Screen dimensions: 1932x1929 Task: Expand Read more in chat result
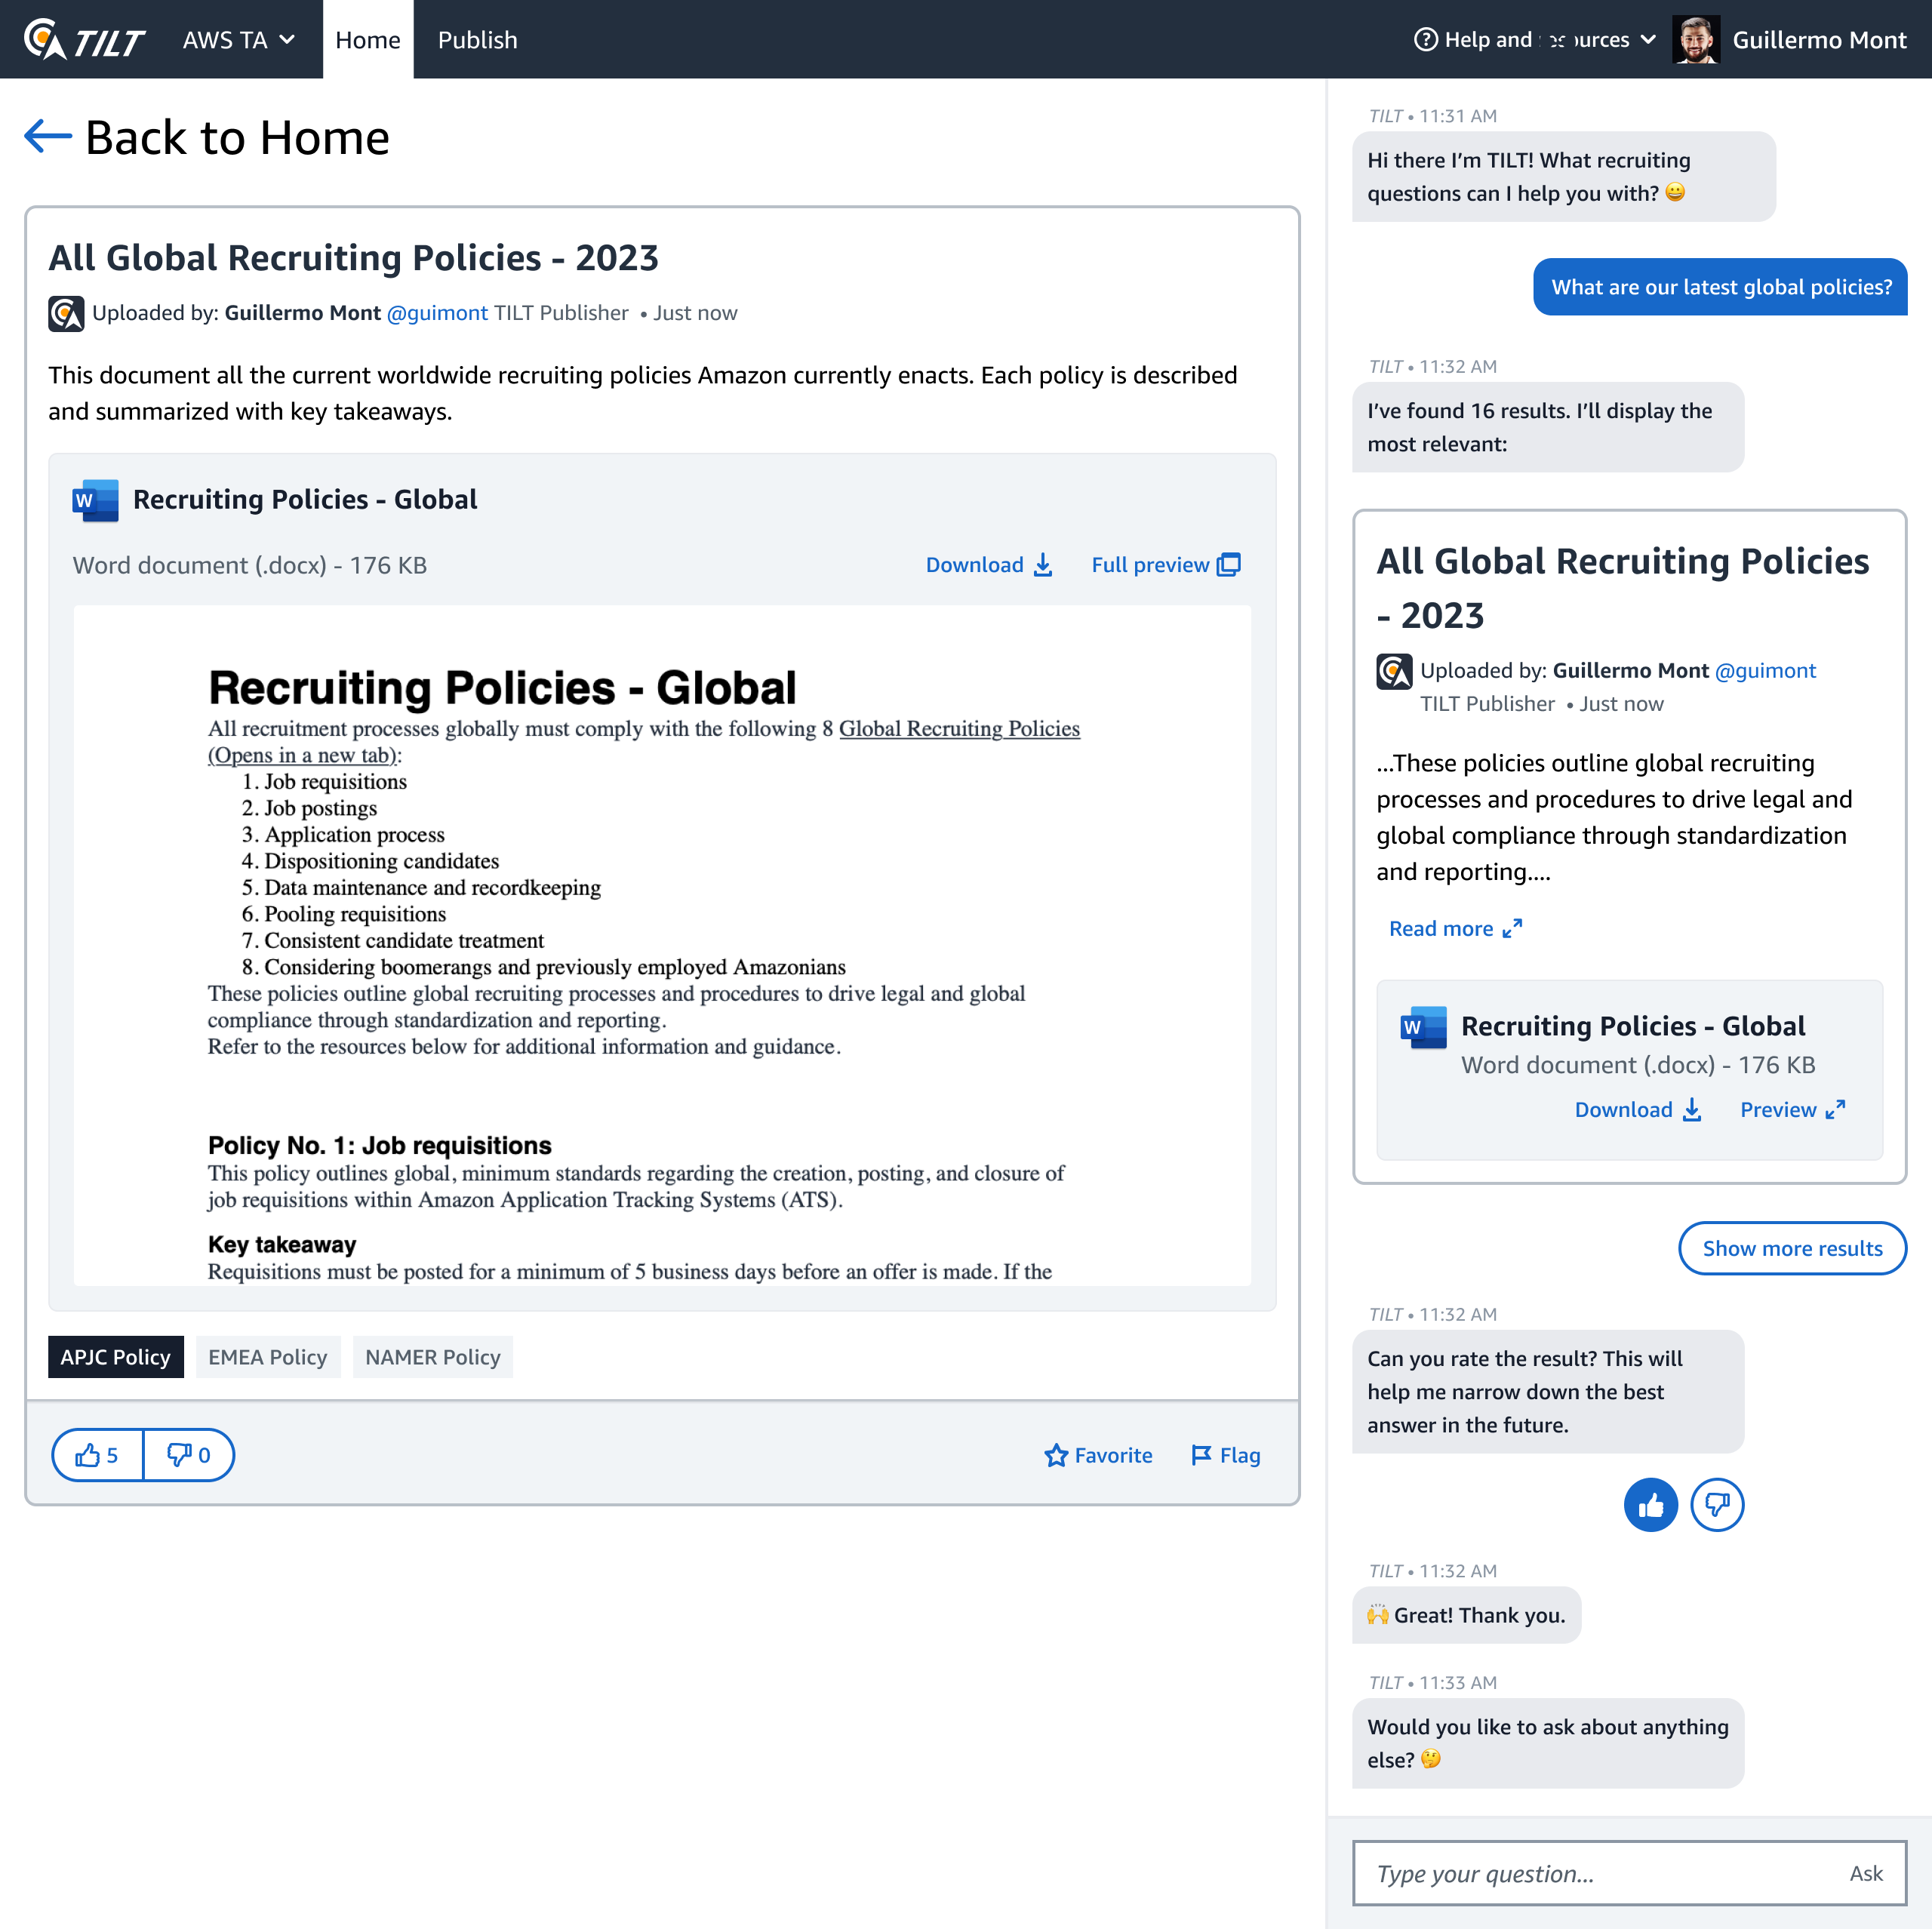click(1454, 928)
